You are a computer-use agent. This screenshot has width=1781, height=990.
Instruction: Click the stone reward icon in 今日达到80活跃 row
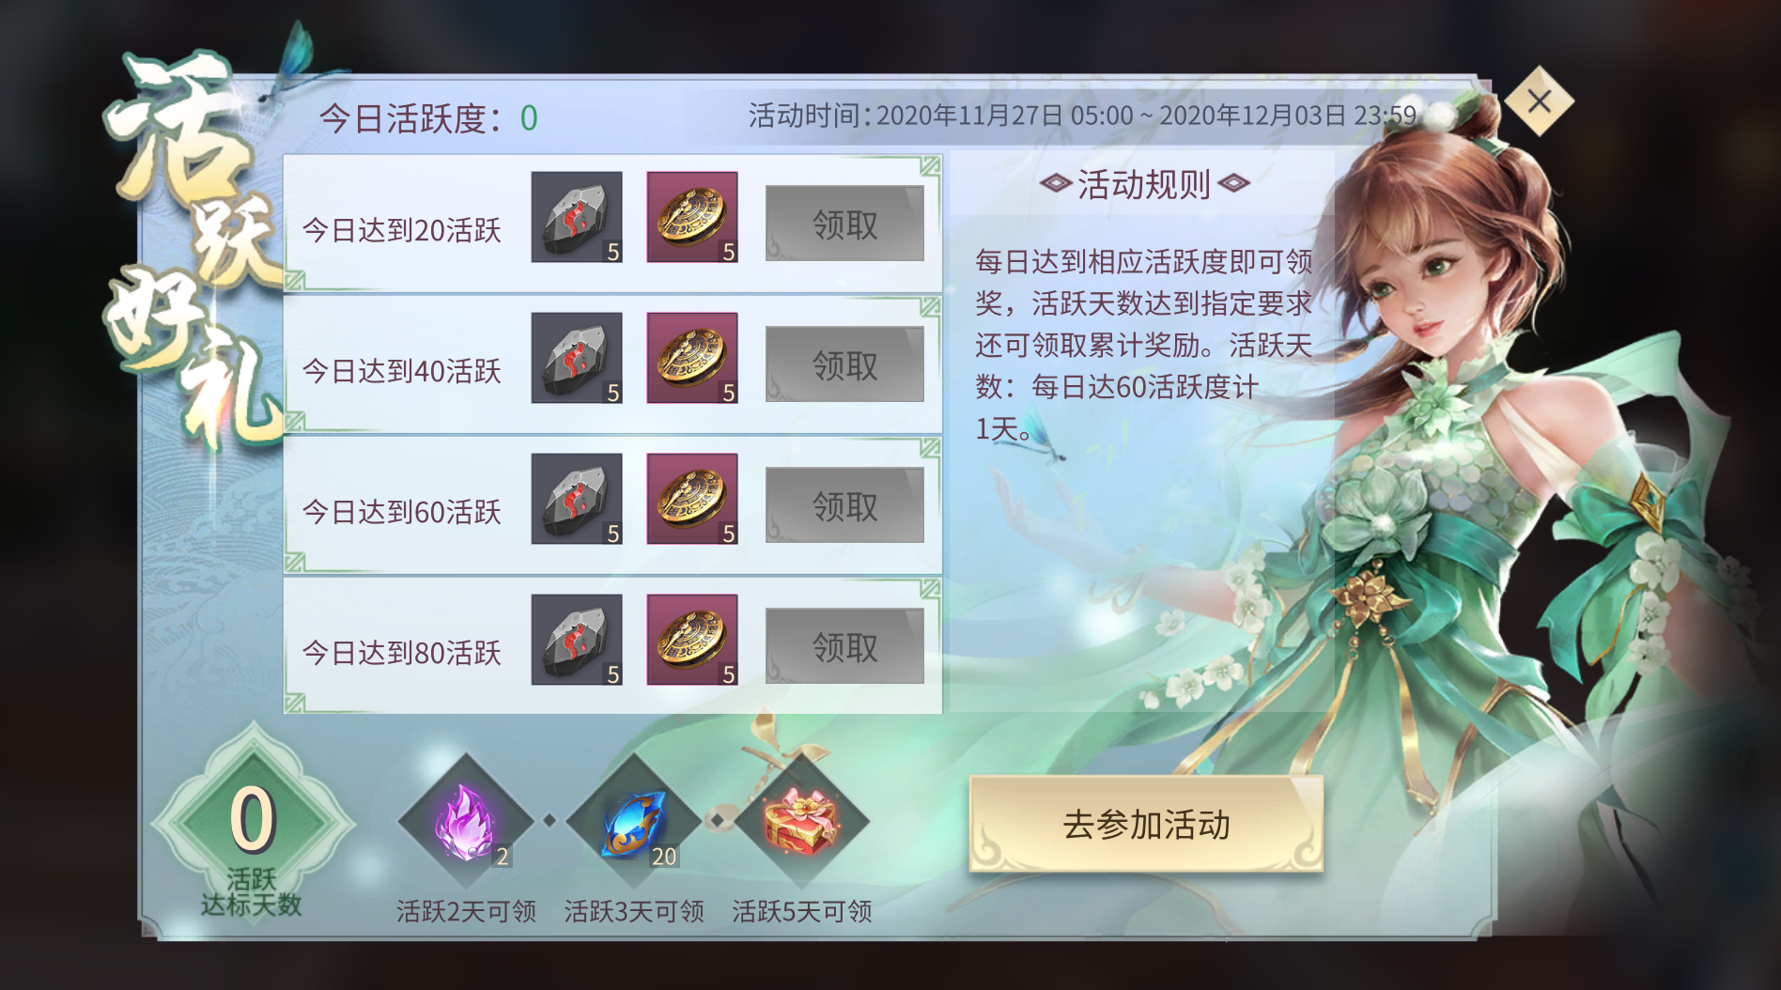[577, 640]
